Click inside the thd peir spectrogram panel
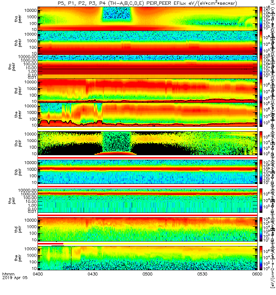 point(148,229)
